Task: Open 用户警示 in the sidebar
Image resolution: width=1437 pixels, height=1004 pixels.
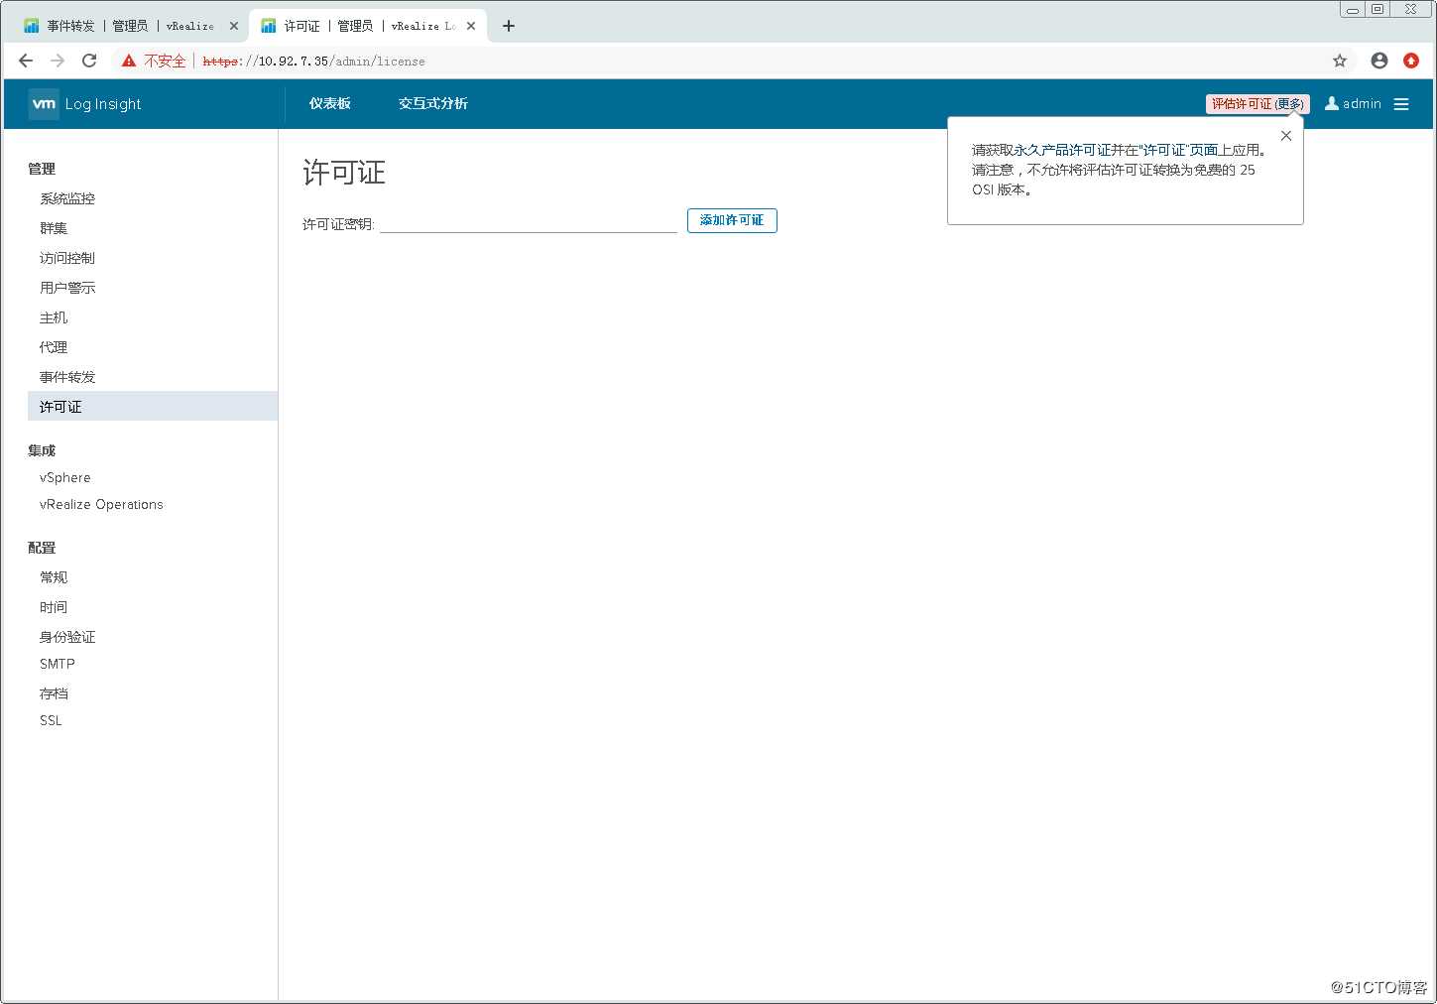Action: (67, 288)
